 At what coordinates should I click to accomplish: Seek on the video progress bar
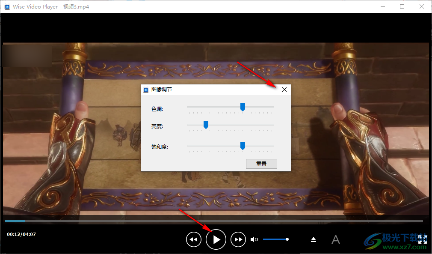[x=214, y=221]
